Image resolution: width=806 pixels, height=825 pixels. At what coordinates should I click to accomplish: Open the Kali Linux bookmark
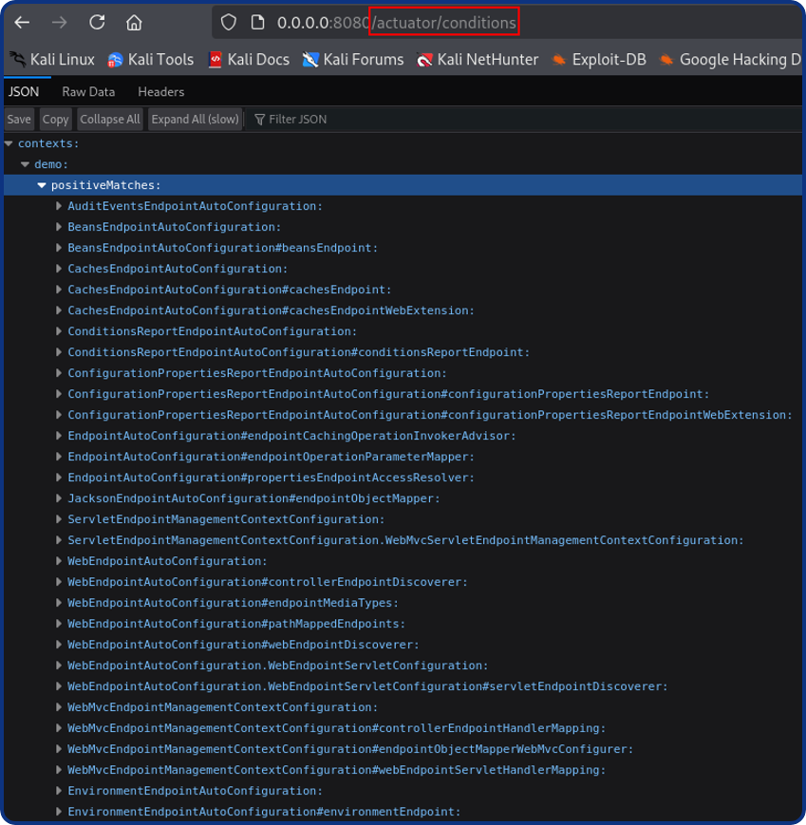coord(52,59)
